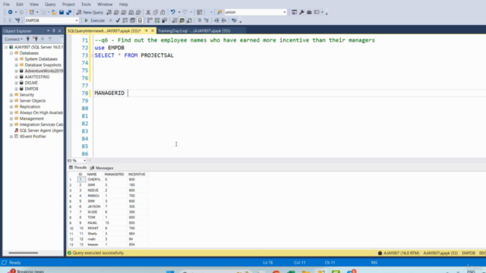Click the Decrease Indent icon
This screenshot has height=273, width=486.
click(x=216, y=20)
